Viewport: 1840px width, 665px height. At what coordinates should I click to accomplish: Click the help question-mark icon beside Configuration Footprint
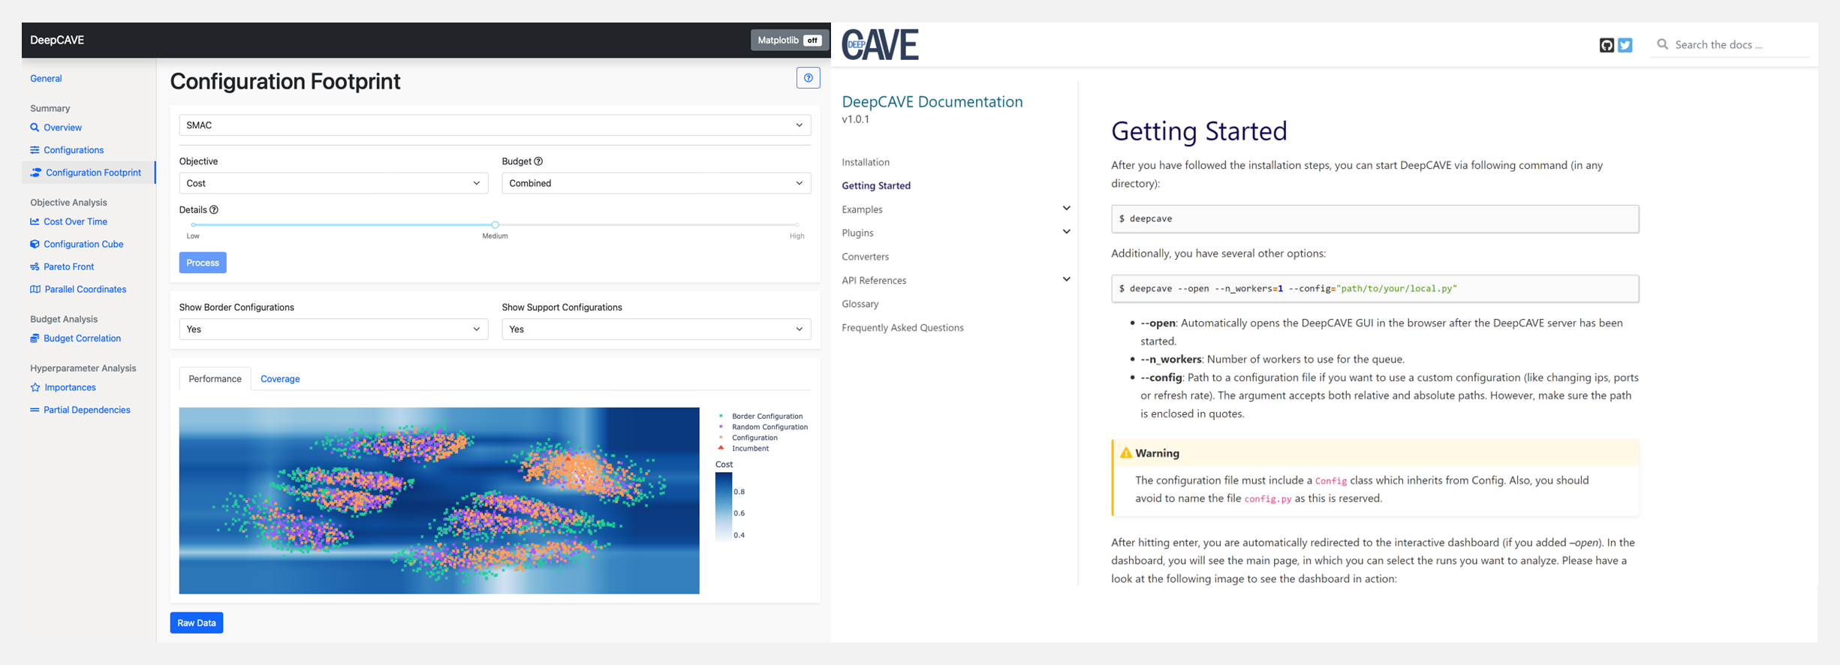click(808, 78)
